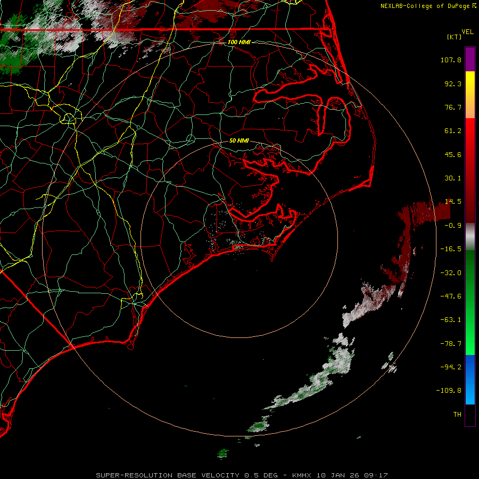Select the 92.3 scale value
The width and height of the screenshot is (479, 479).
(x=453, y=84)
